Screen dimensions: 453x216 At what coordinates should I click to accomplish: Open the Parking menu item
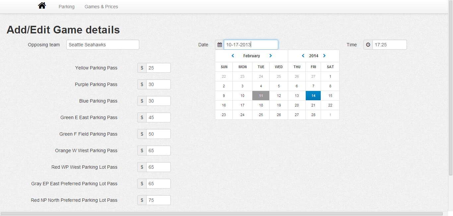pyautogui.click(x=66, y=7)
